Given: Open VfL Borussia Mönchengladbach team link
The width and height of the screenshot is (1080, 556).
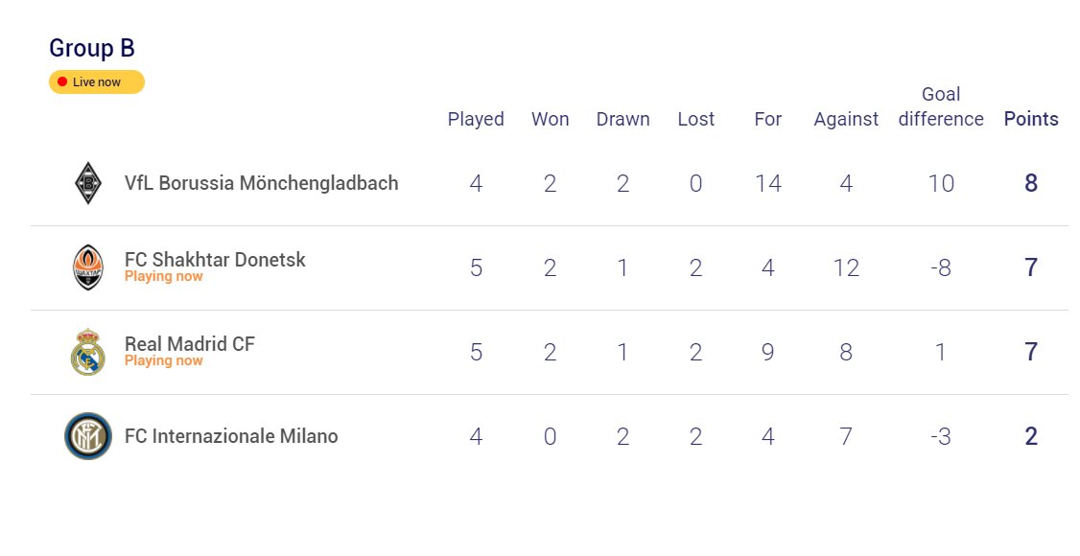Looking at the screenshot, I should point(261,183).
